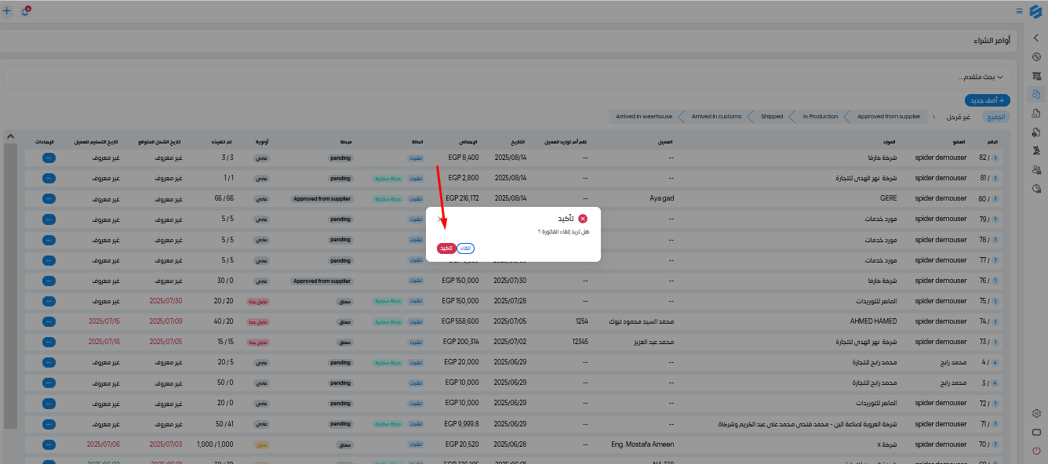Click the إلغاء cancel button in dialog

pyautogui.click(x=465, y=248)
